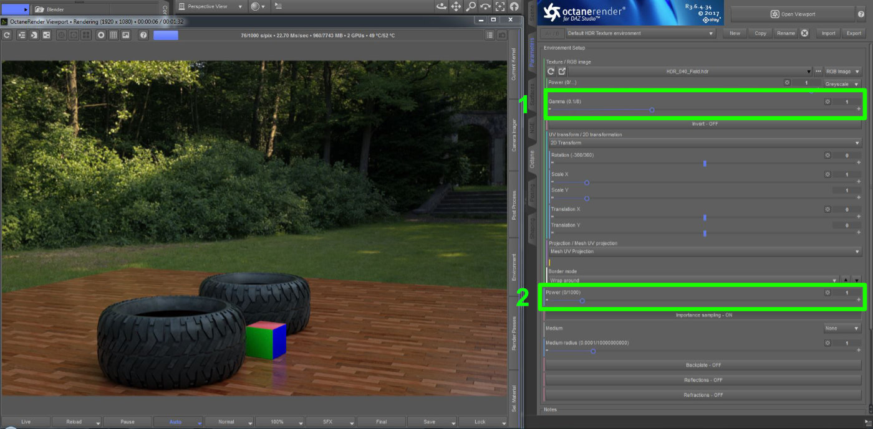Open the Medium None dropdown
The image size is (873, 429).
[x=843, y=328]
